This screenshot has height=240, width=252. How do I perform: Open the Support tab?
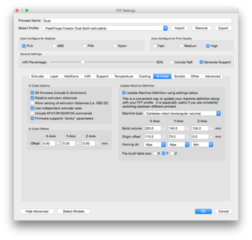tap(103, 76)
